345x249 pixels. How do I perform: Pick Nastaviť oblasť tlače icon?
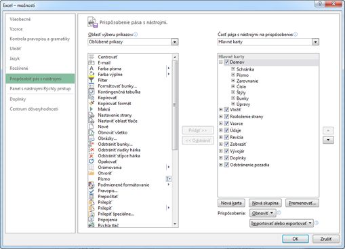92,121
